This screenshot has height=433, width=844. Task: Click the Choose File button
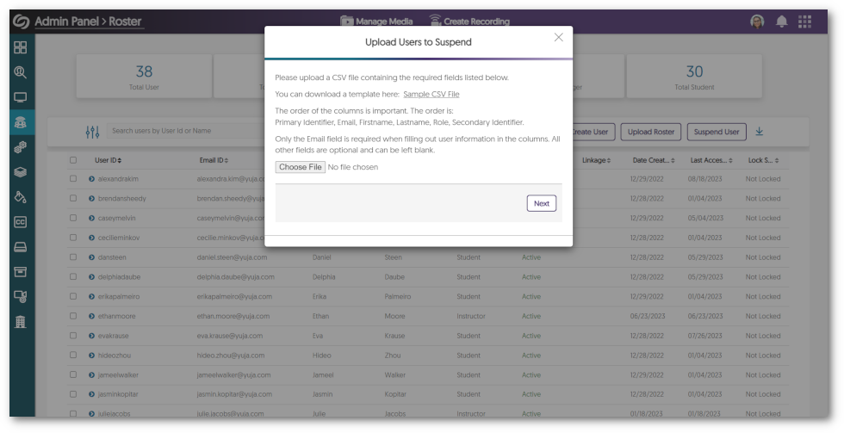point(301,167)
